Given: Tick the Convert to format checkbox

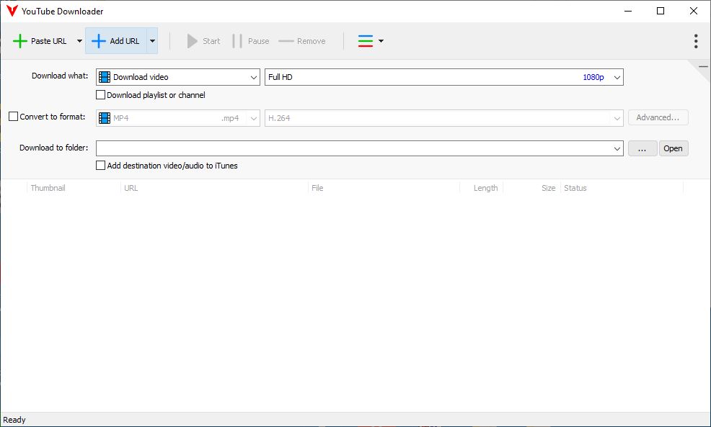Looking at the screenshot, I should pos(14,117).
